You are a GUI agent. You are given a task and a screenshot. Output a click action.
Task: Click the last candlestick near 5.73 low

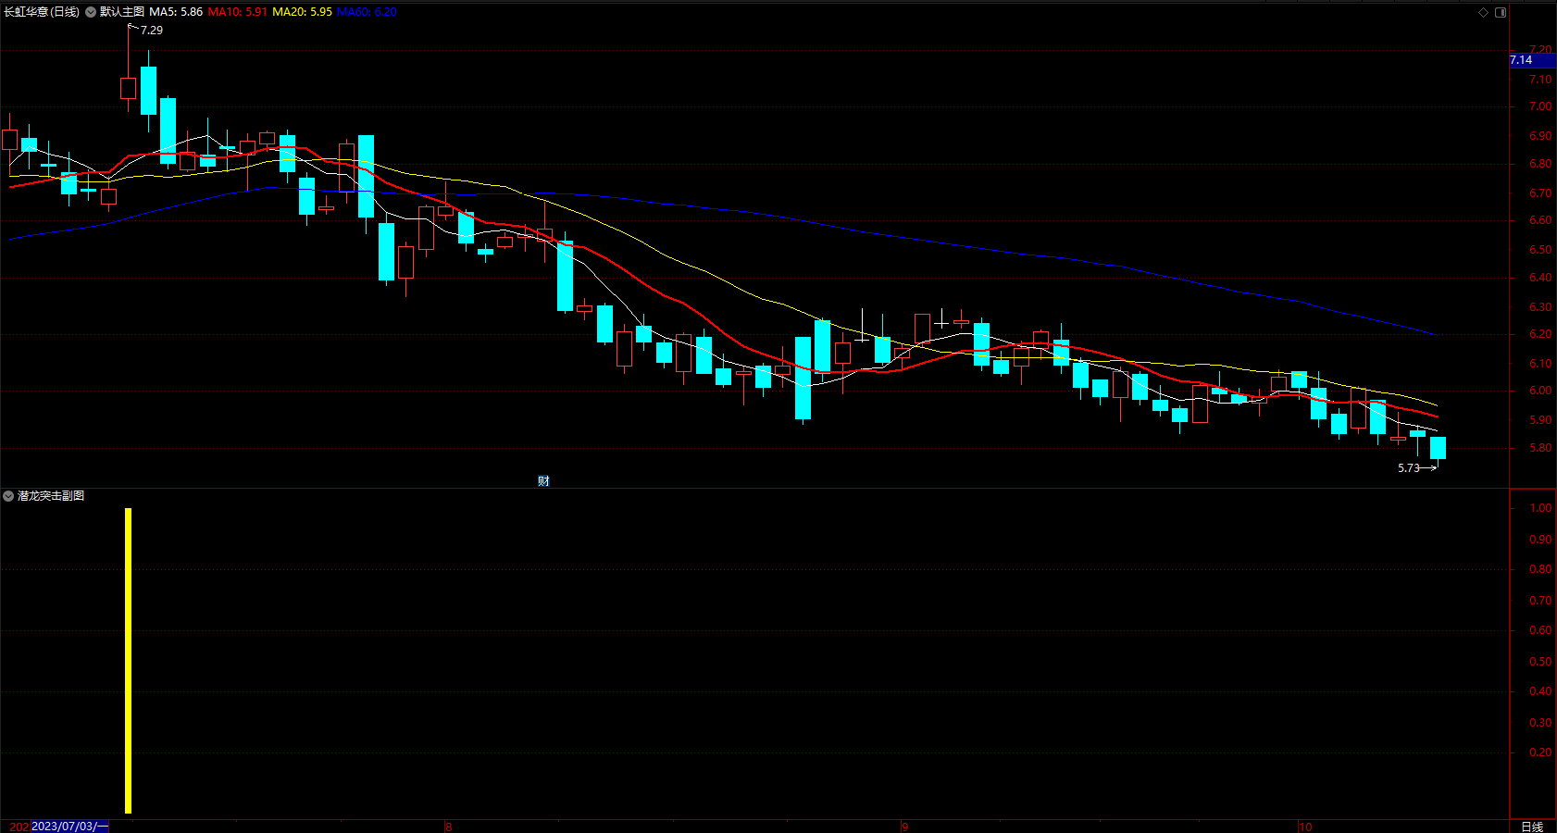1438,448
